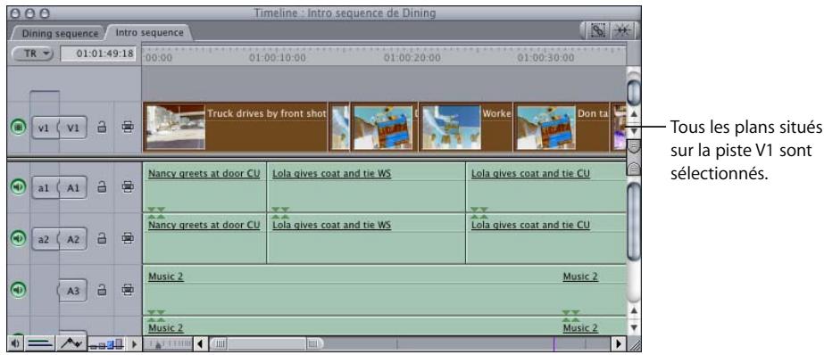This screenshot has height=355, width=824.
Task: Click video pane scroll down arrow
Action: coord(634,131)
